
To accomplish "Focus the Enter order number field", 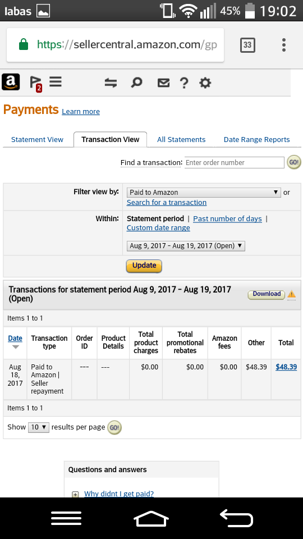I will coord(235,163).
